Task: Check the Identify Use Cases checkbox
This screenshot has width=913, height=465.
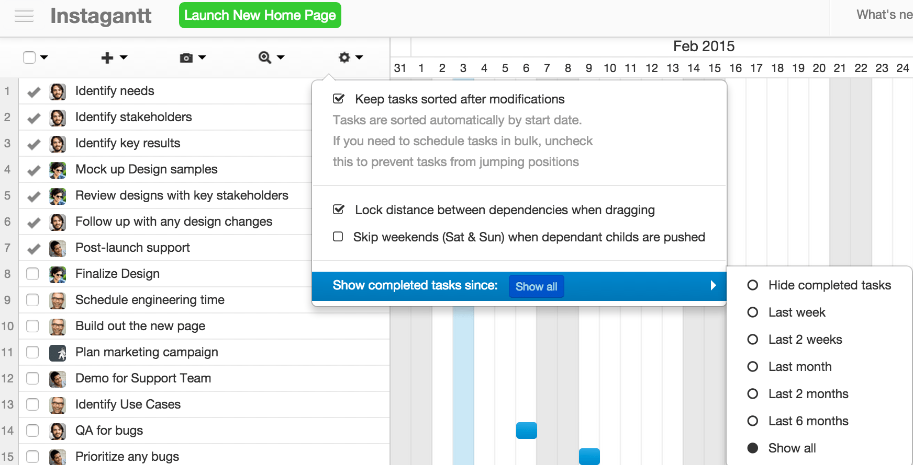Action: pyautogui.click(x=32, y=404)
